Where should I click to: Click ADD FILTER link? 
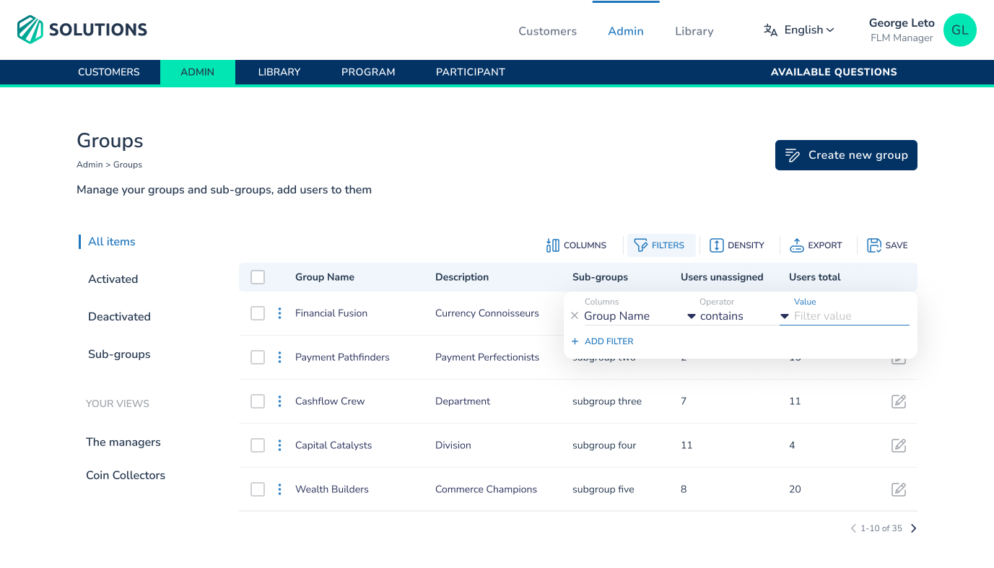[603, 341]
